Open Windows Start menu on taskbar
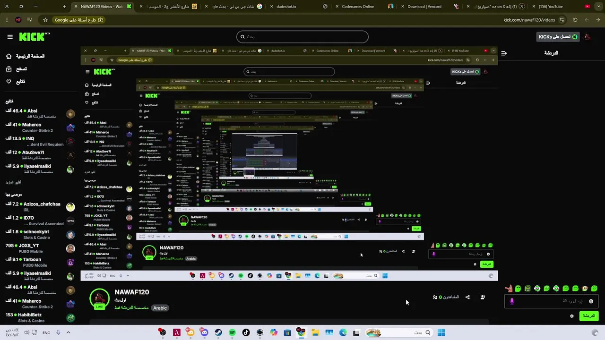Viewport: 605px width, 340px height. [x=441, y=333]
